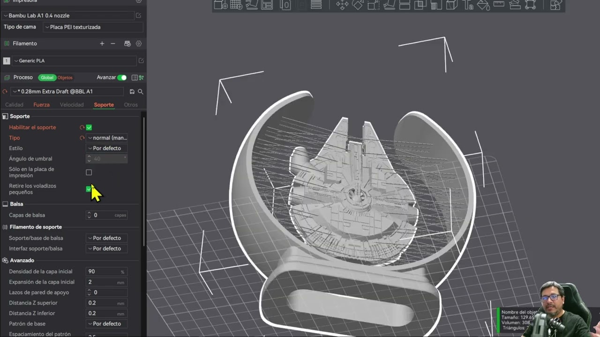Screen dimensions: 600x337
Task: Switch to the Fuerza tab
Action: click(x=41, y=105)
